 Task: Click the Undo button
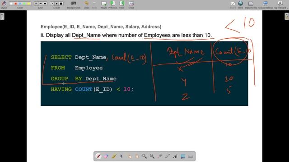point(86,4)
